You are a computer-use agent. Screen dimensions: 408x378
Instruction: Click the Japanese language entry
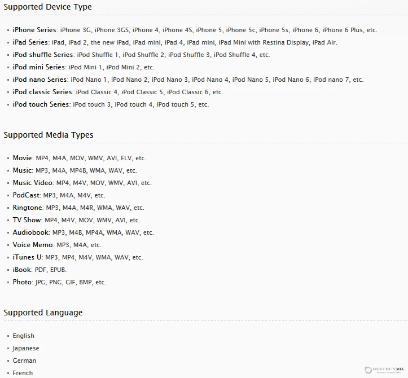(26, 348)
